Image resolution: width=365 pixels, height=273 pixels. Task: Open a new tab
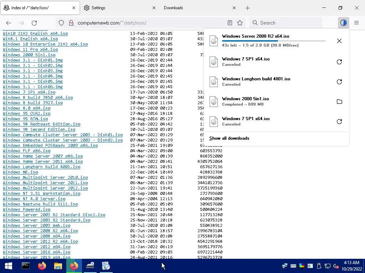(x=247, y=8)
